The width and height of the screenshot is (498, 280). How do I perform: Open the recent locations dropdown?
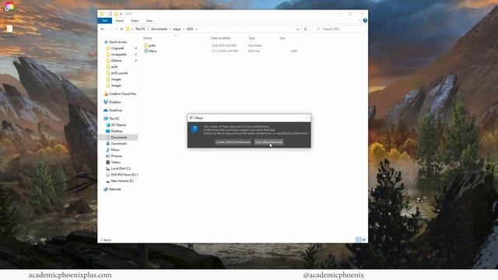116,29
